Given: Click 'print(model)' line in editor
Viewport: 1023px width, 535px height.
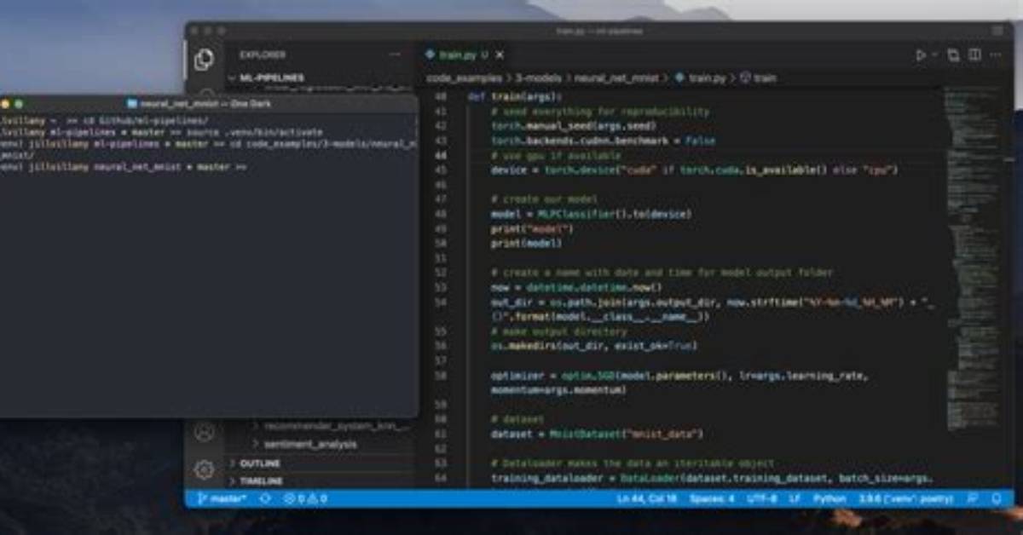Looking at the screenshot, I should (526, 243).
